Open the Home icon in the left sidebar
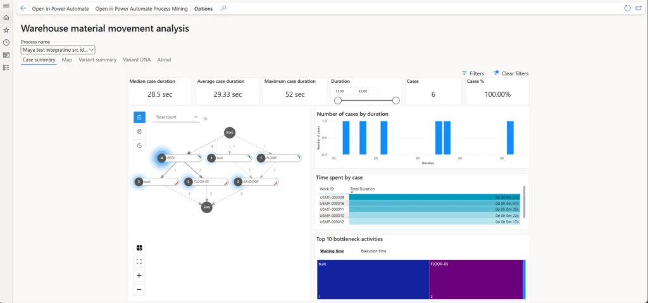Screen dimensions: 648x303 [6, 18]
